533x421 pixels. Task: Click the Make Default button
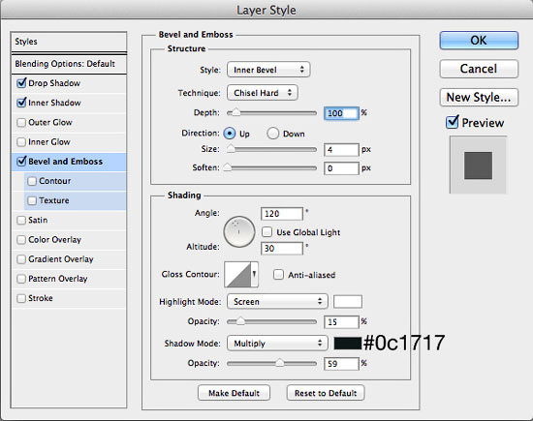(234, 393)
